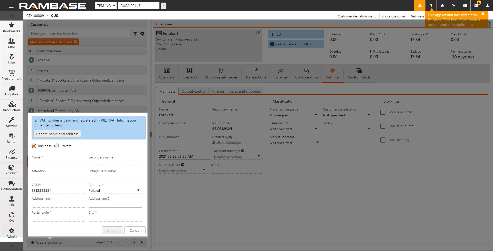This screenshot has width=493, height=251.
Task: Click the Postal code input field
Action: tap(58, 218)
